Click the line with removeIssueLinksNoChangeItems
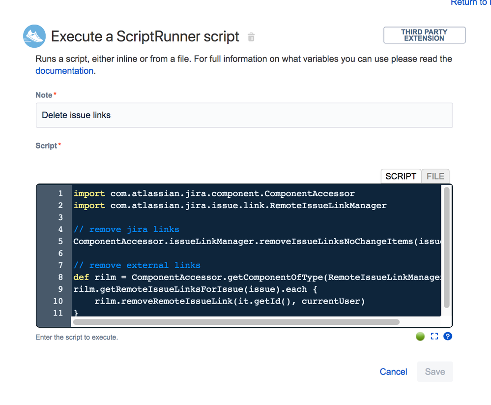This screenshot has width=491, height=405. (257, 241)
